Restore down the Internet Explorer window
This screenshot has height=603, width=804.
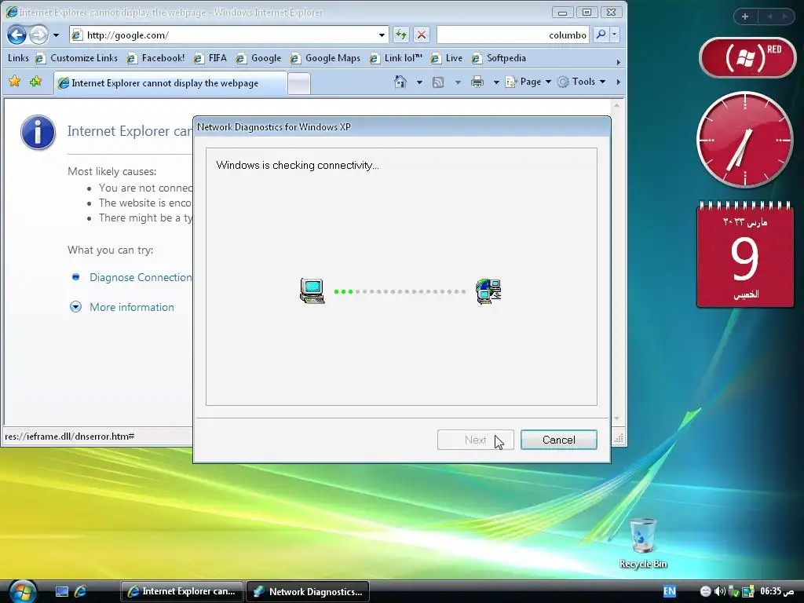click(587, 13)
